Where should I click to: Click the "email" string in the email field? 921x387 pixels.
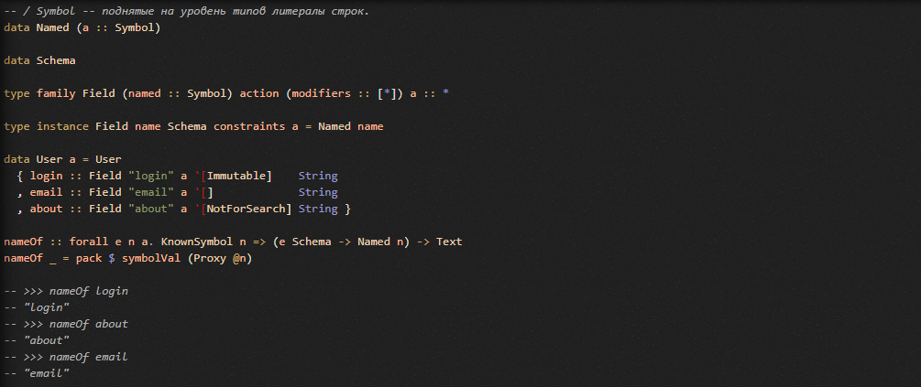click(x=151, y=192)
